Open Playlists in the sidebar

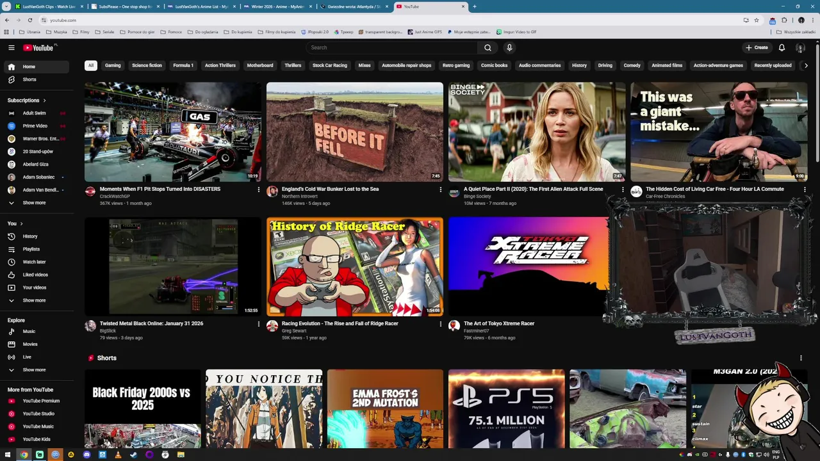(38, 249)
